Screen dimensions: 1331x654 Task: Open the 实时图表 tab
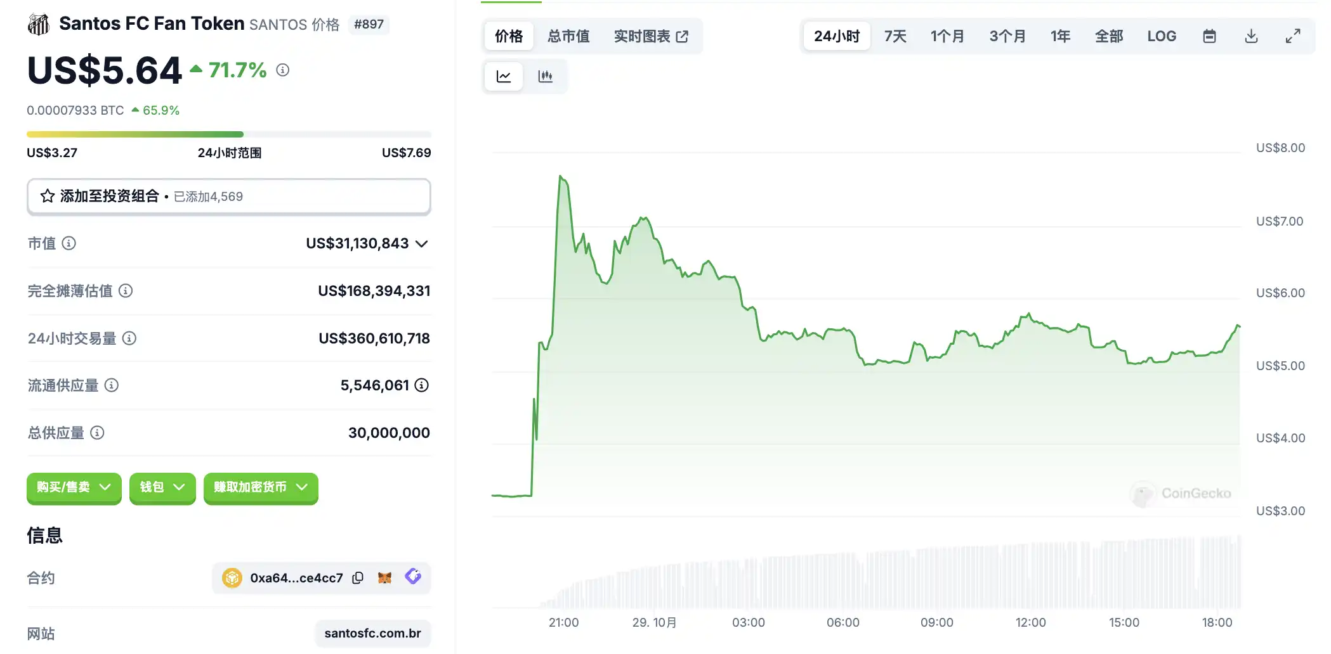tap(650, 36)
